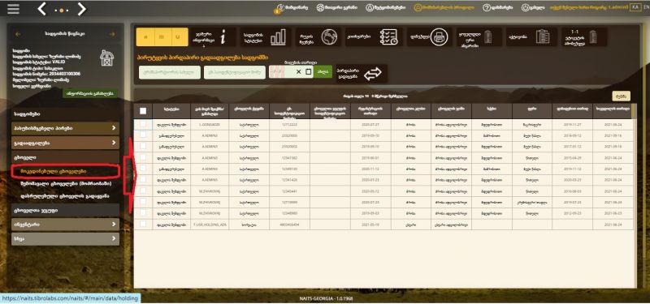Open the incoming animals (transfer) sidebar item
The height and width of the screenshot is (304, 650).
pyautogui.click(x=67, y=183)
